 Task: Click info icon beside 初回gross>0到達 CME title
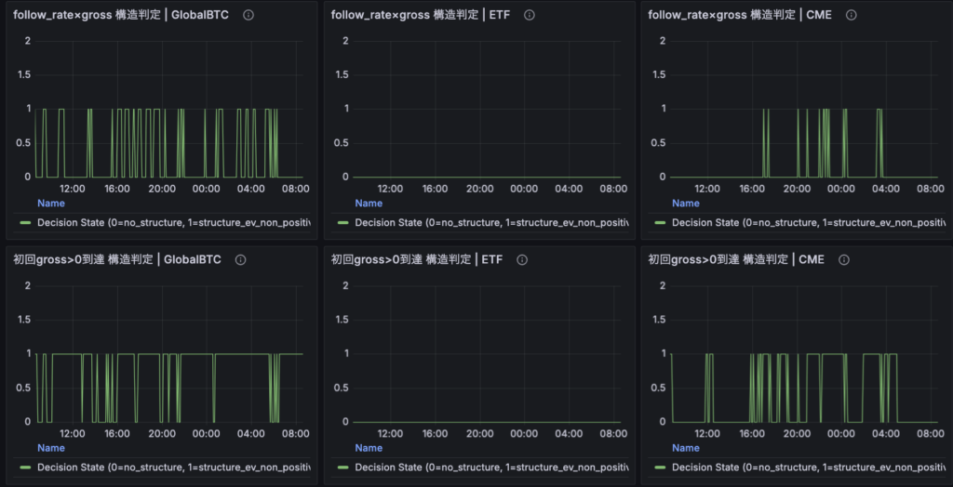click(843, 260)
